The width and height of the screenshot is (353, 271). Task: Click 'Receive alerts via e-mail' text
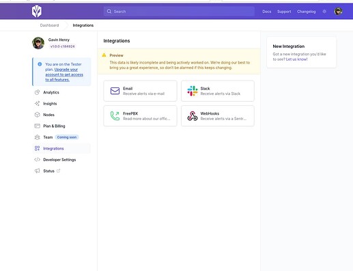pos(144,94)
